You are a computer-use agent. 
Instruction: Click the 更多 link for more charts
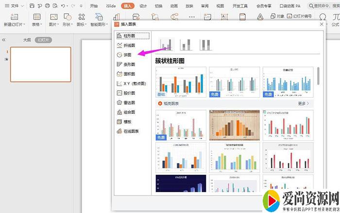[303, 103]
